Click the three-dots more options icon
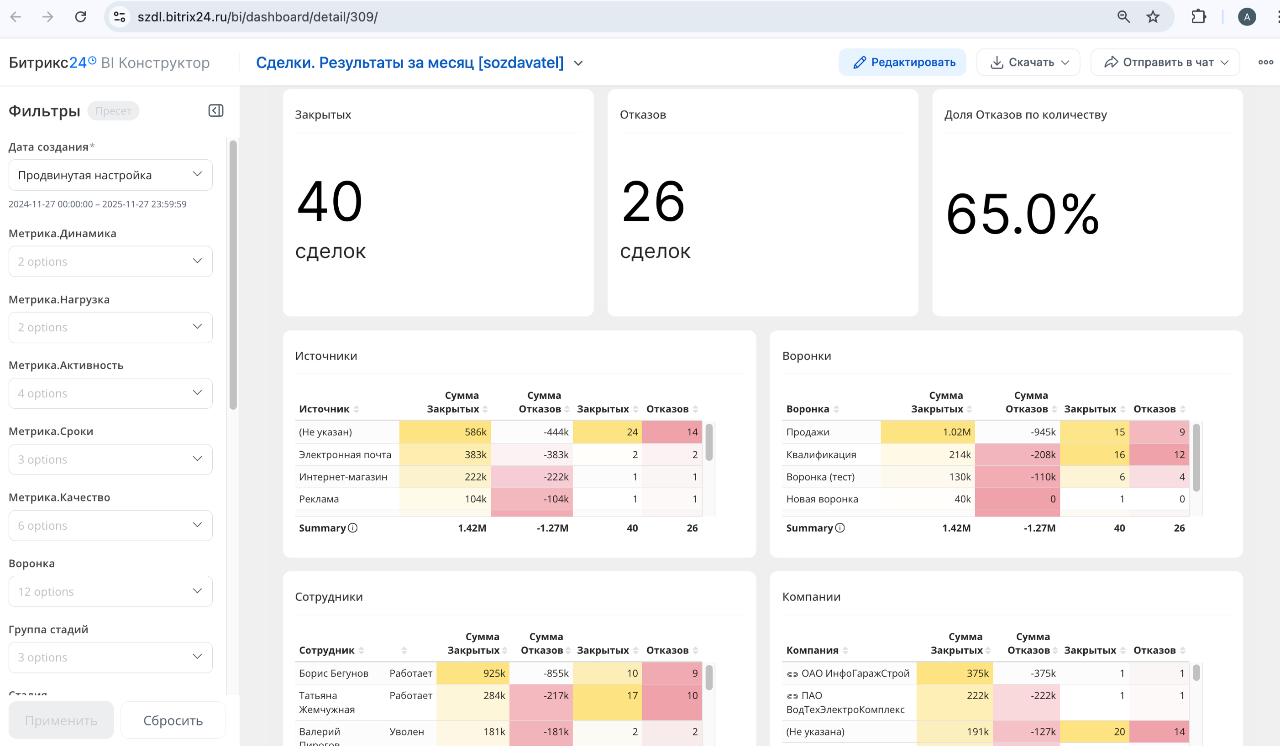 pyautogui.click(x=1265, y=62)
